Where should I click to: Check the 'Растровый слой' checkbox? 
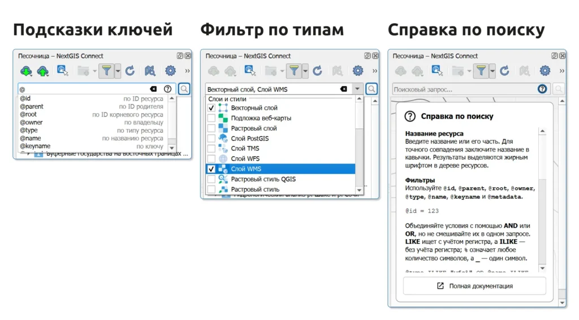coord(211,128)
